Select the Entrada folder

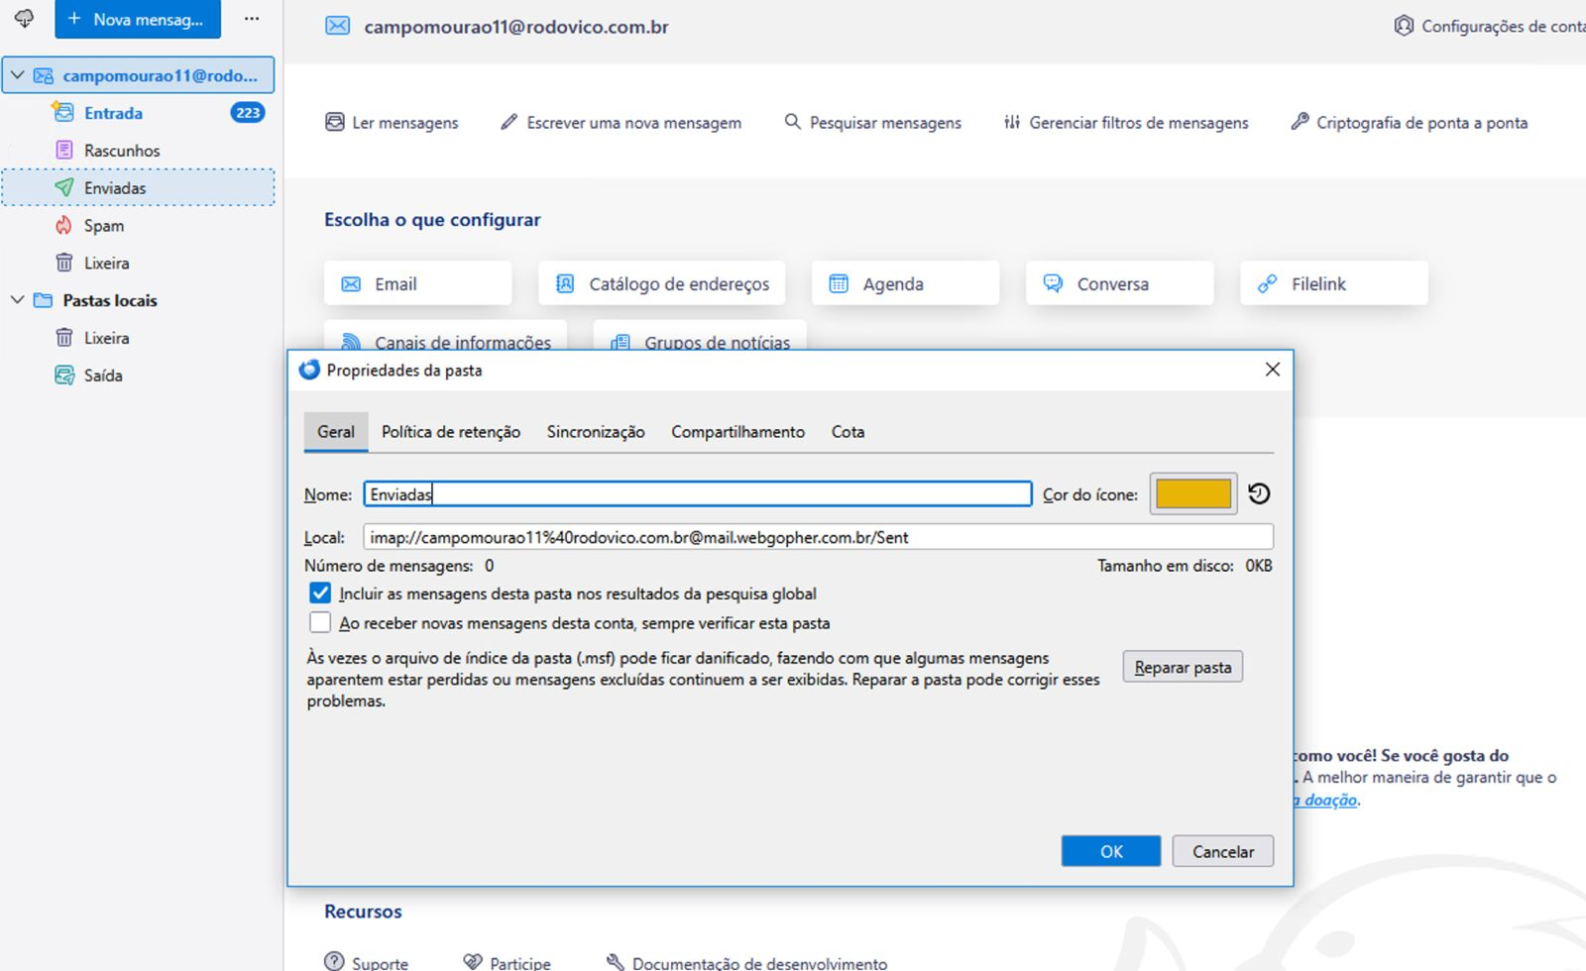click(x=139, y=113)
